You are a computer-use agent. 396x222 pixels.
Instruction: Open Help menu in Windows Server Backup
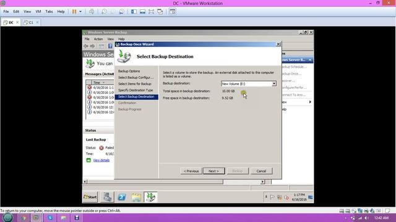pos(121,39)
